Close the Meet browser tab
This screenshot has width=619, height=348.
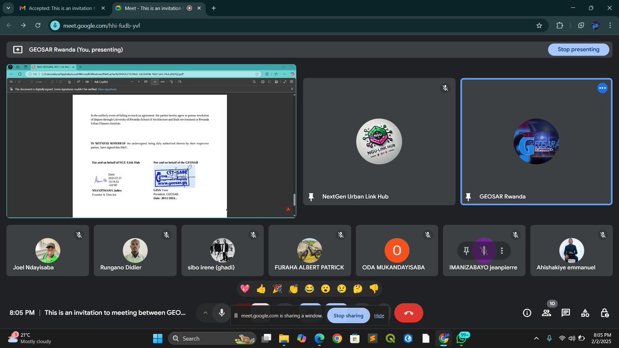pos(200,8)
